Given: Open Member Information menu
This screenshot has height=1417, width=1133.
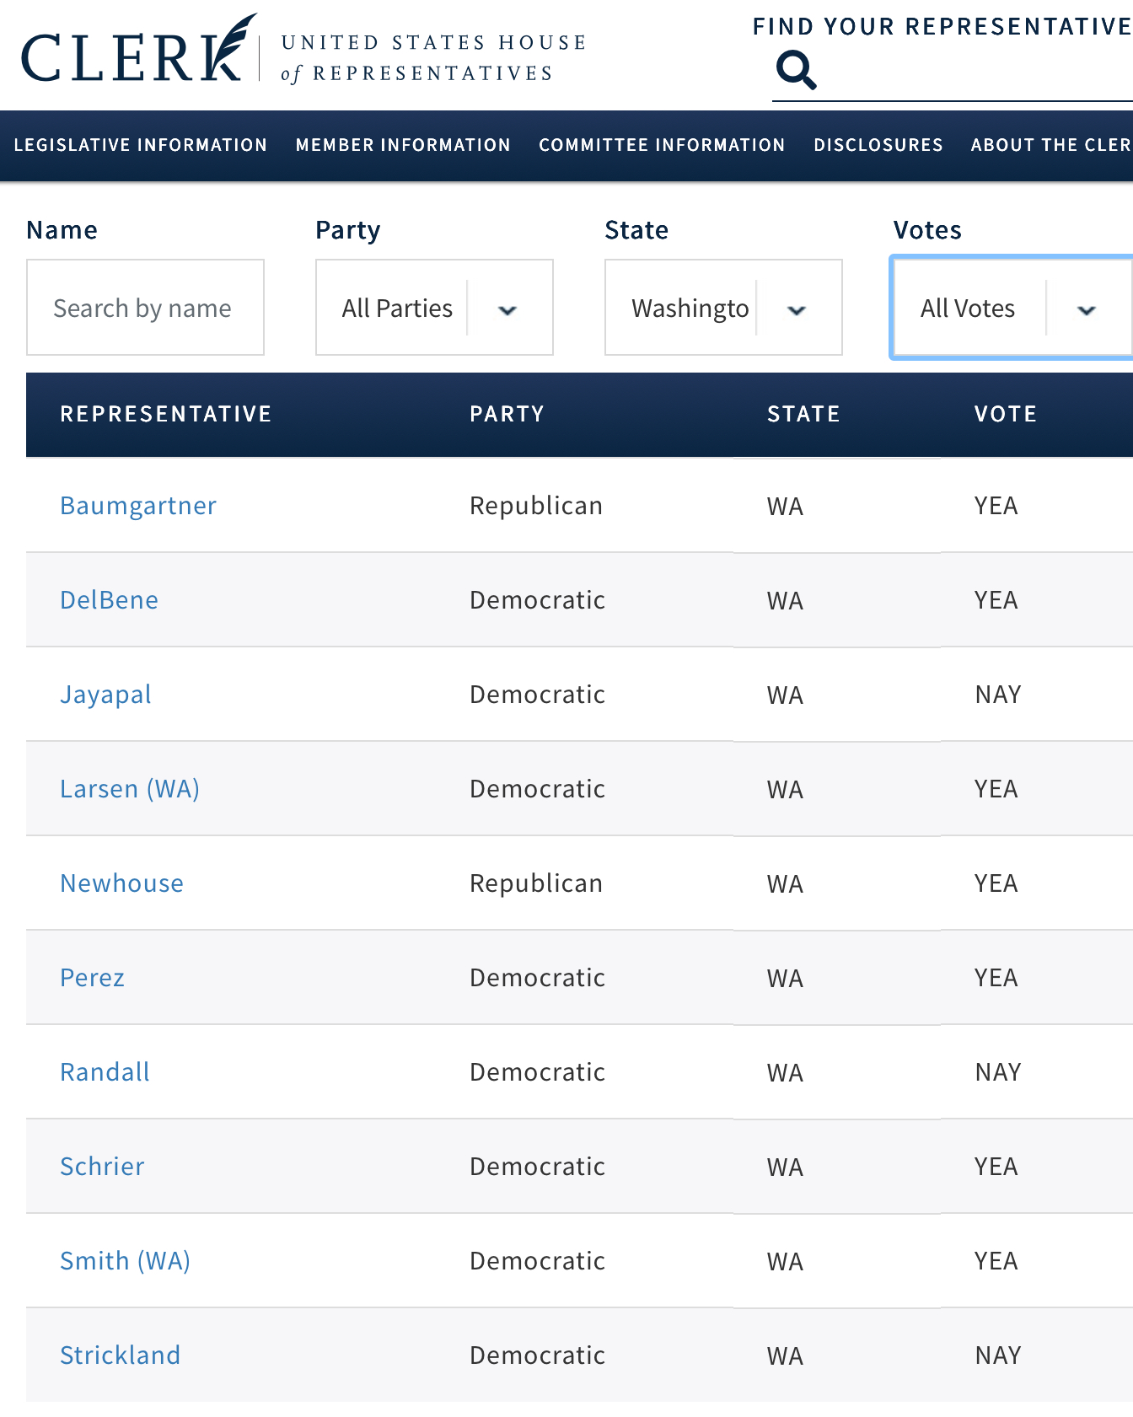Looking at the screenshot, I should coord(403,145).
